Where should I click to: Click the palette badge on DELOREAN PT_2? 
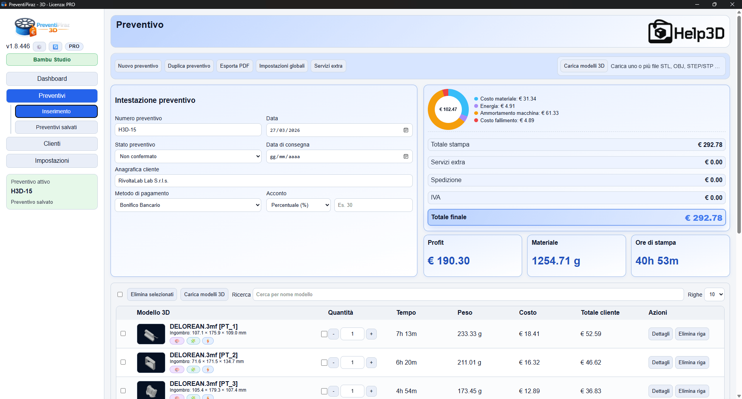coord(177,370)
